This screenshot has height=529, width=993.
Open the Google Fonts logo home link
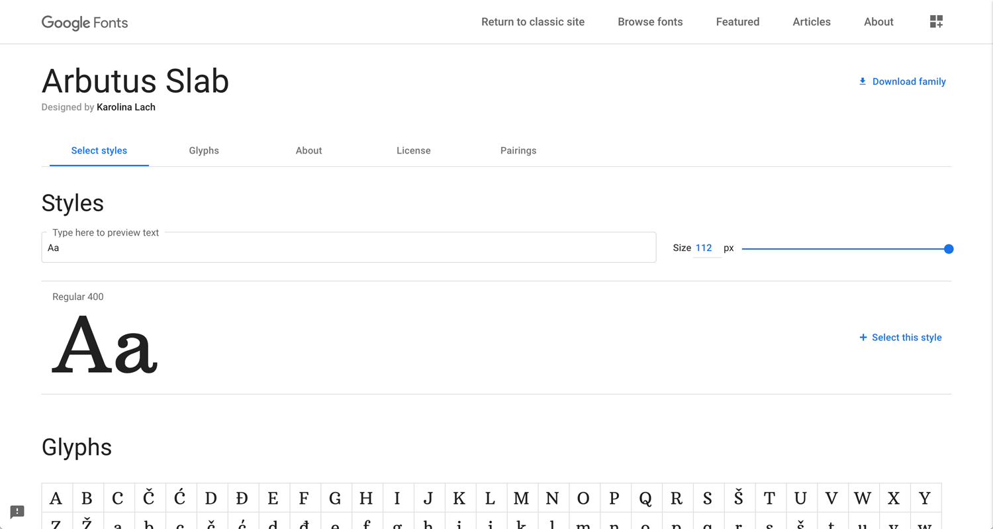[85, 23]
